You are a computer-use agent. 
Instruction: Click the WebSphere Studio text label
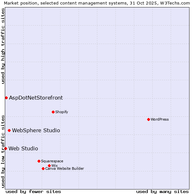pos(36,130)
